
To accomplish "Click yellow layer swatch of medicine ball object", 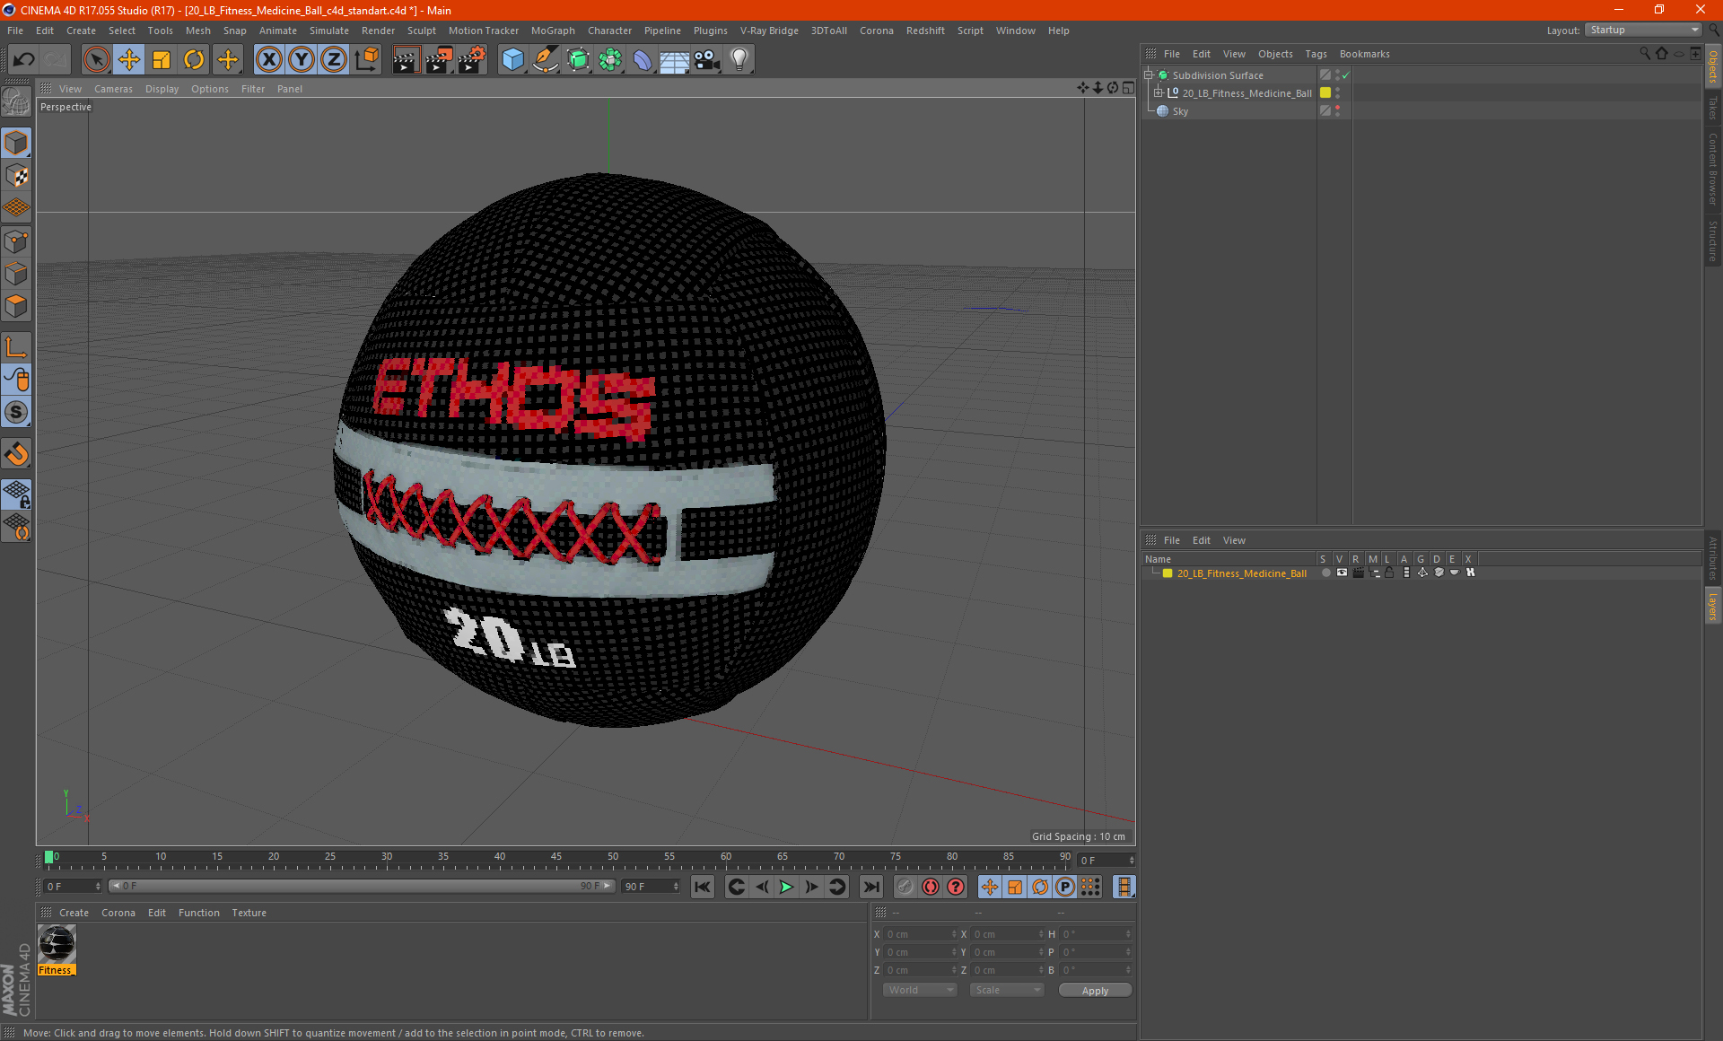I will [x=1325, y=93].
